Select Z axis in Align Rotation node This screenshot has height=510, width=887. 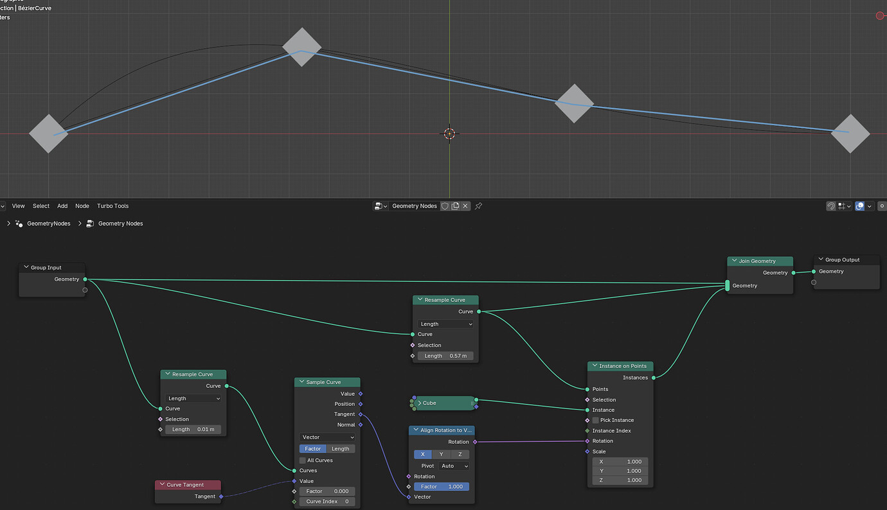tap(460, 454)
